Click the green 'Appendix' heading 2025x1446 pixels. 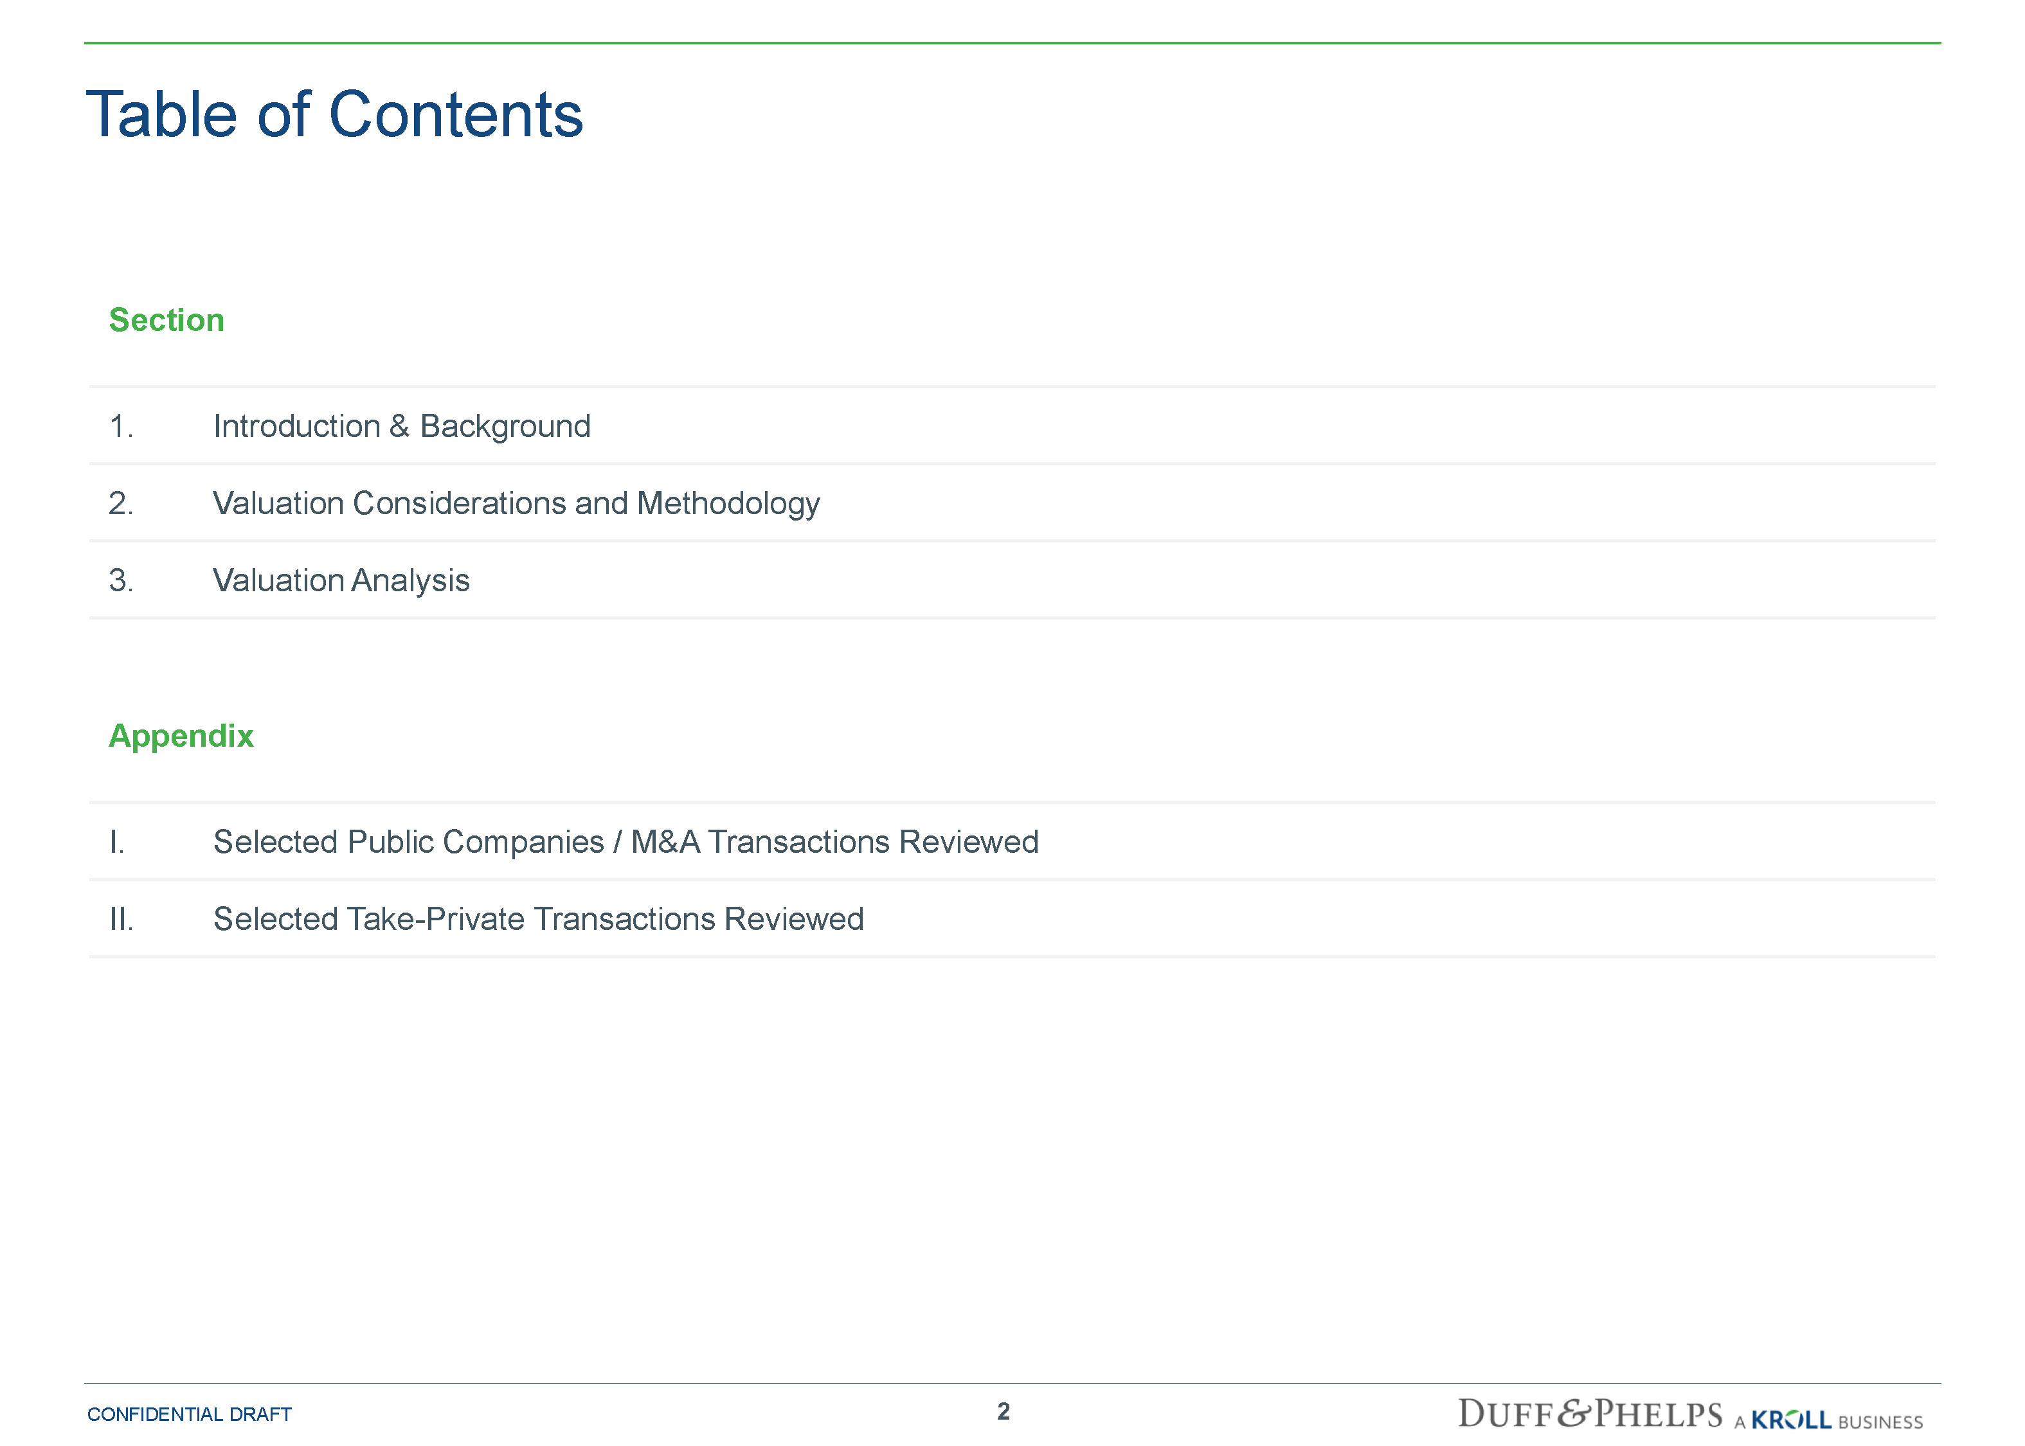pos(181,736)
